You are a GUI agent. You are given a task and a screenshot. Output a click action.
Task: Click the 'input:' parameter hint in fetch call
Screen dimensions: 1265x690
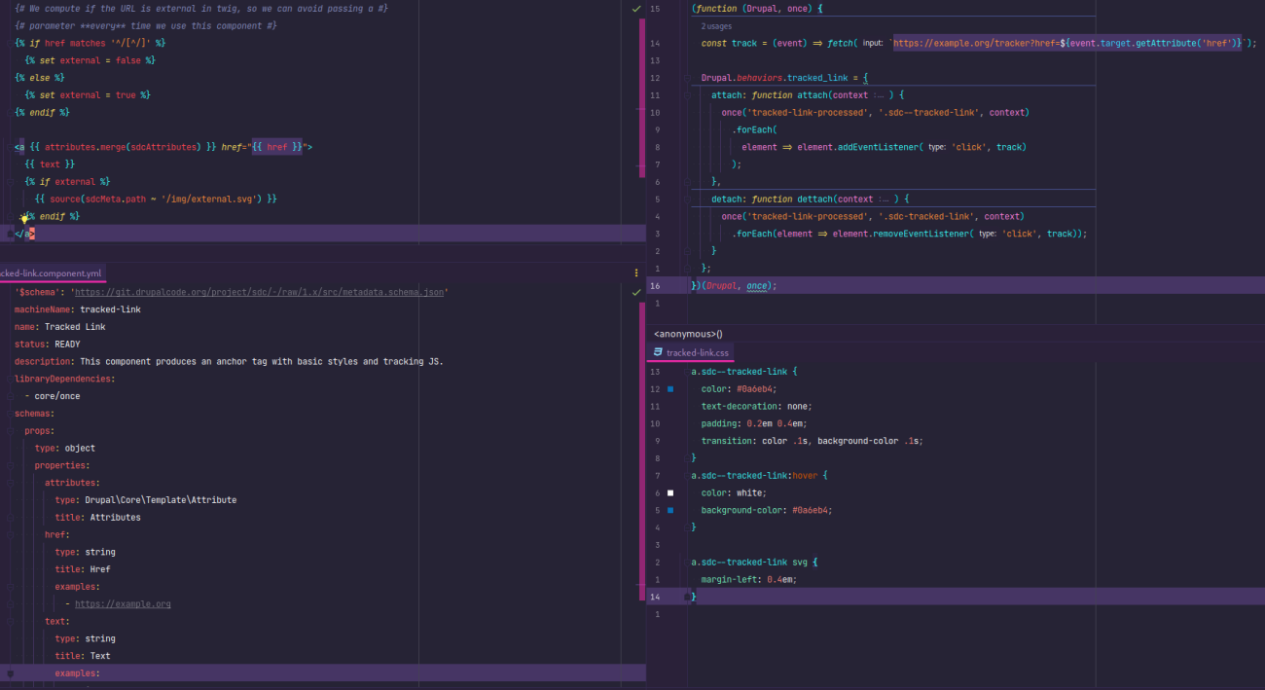(873, 44)
